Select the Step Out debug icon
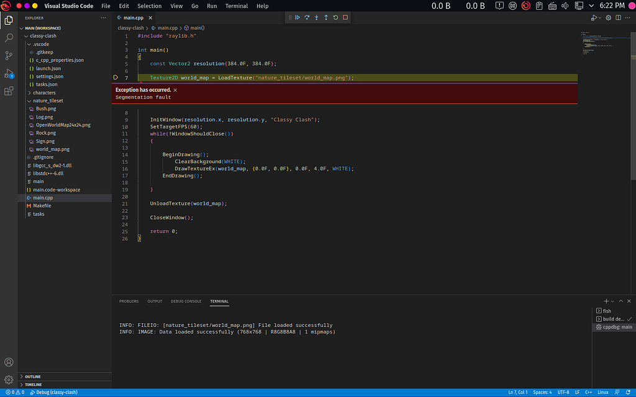Image resolution: width=636 pixels, height=397 pixels. tap(325, 17)
